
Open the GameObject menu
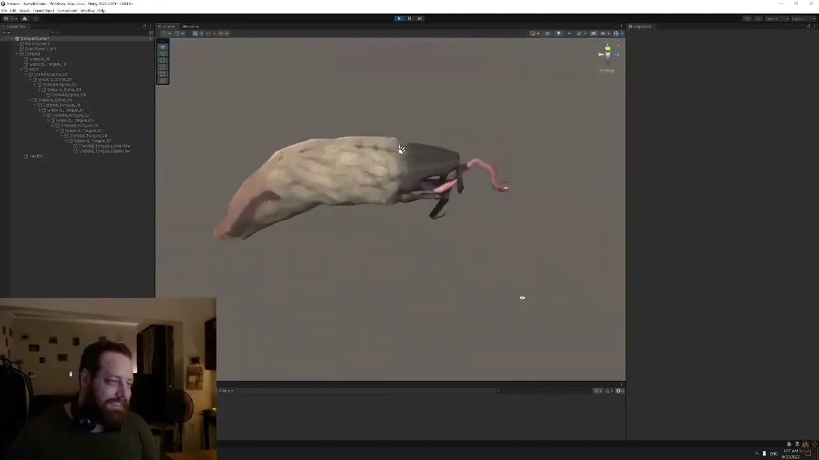tap(44, 11)
